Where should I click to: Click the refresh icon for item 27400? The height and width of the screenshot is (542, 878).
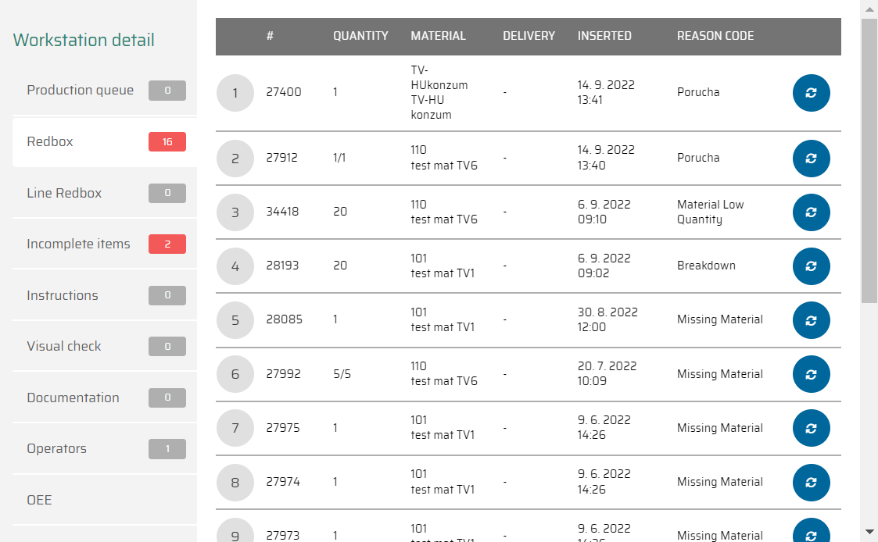coord(811,93)
